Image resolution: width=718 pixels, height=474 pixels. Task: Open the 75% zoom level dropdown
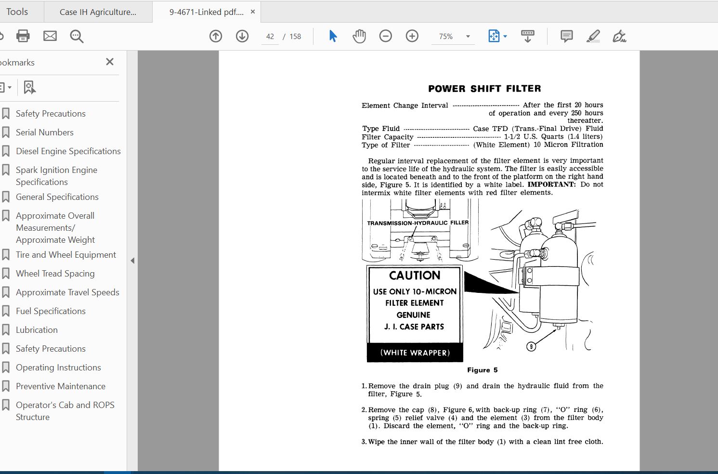(467, 36)
